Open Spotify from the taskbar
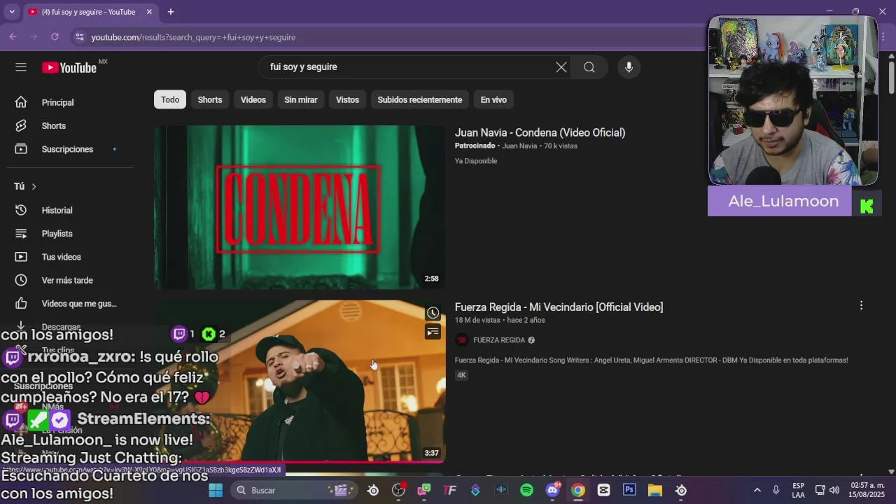Image resolution: width=896 pixels, height=504 pixels. pos(526,490)
